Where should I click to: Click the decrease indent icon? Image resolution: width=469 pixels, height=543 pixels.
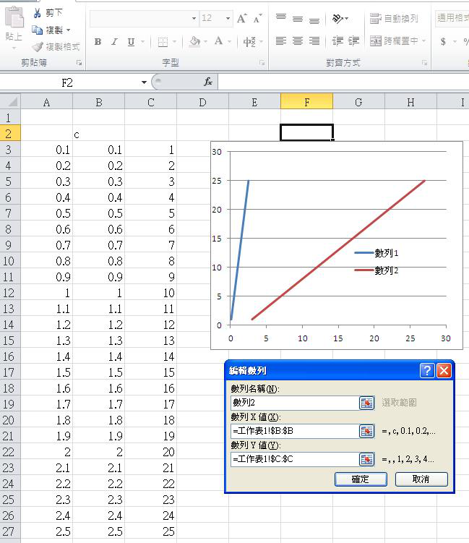click(337, 41)
